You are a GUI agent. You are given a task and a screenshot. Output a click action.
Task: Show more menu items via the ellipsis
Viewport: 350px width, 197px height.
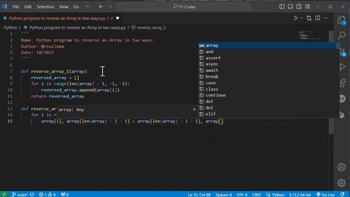click(x=87, y=7)
